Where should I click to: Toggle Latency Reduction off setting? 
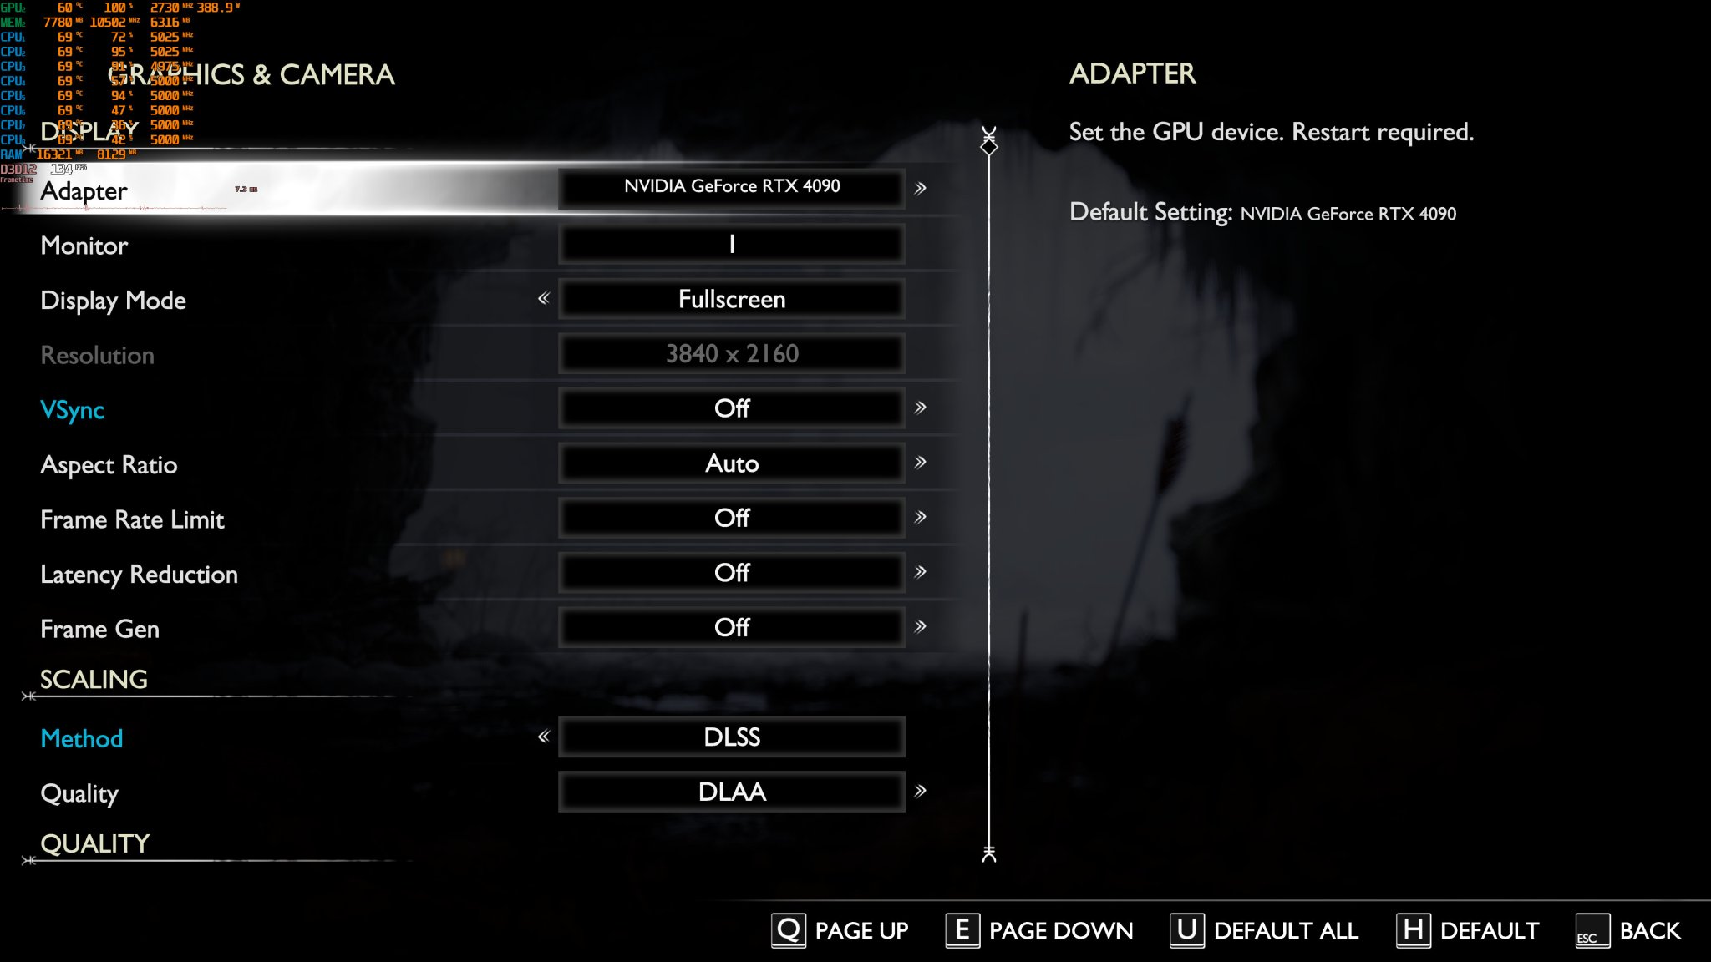tap(922, 572)
